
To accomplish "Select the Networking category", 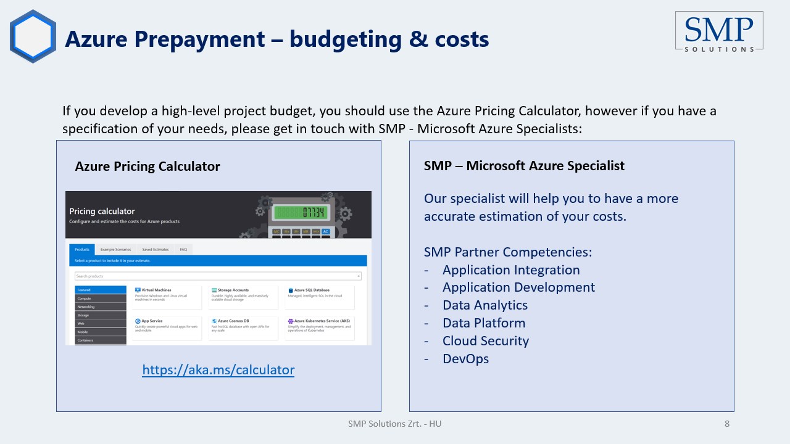I will [101, 306].
